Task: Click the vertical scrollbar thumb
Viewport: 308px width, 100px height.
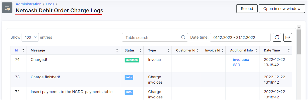Action: [299, 42]
